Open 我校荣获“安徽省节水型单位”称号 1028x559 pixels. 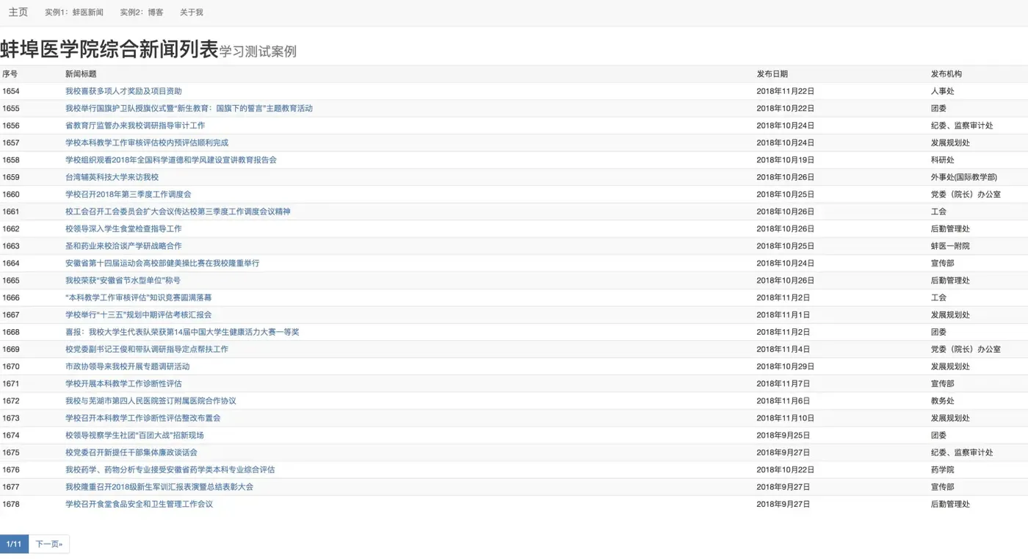point(123,280)
